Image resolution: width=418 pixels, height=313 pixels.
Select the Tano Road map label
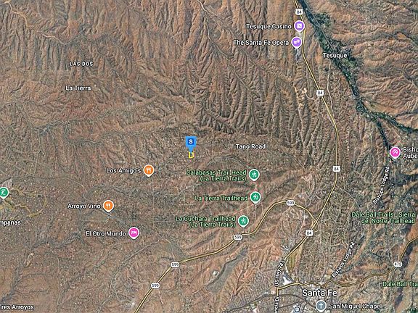tap(250, 146)
